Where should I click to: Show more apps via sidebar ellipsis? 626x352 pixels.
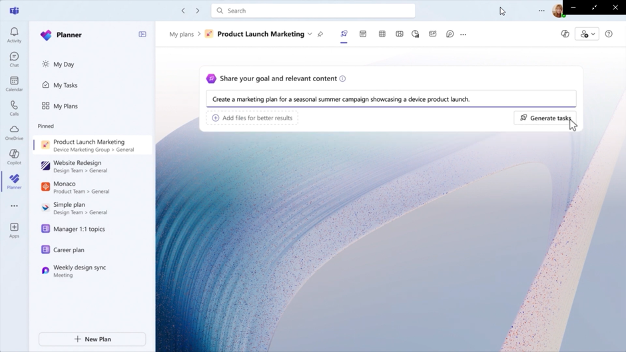[x=14, y=206]
